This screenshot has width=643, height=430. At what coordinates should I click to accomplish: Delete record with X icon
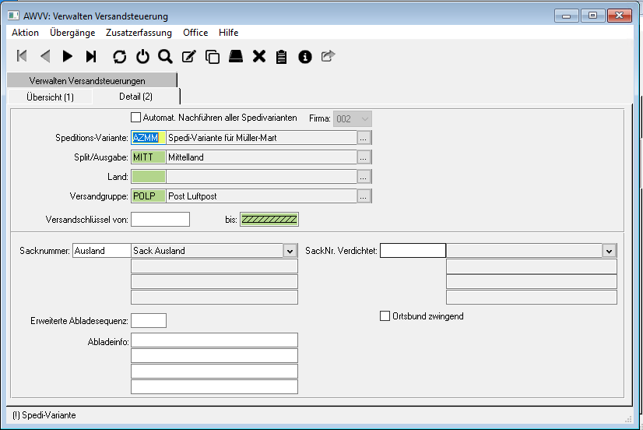coord(259,56)
